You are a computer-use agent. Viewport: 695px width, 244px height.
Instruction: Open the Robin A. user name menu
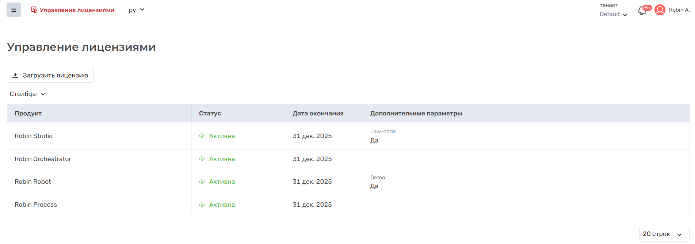coord(679,10)
